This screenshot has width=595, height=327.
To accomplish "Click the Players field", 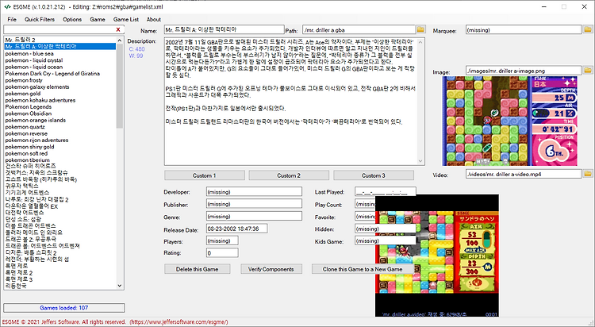I will [222, 240].
